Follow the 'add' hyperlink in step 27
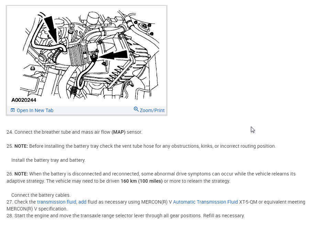The height and width of the screenshot is (230, 310). click(x=82, y=202)
